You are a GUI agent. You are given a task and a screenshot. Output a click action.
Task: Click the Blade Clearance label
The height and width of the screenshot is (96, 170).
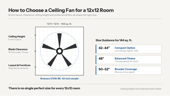[x=18, y=49]
